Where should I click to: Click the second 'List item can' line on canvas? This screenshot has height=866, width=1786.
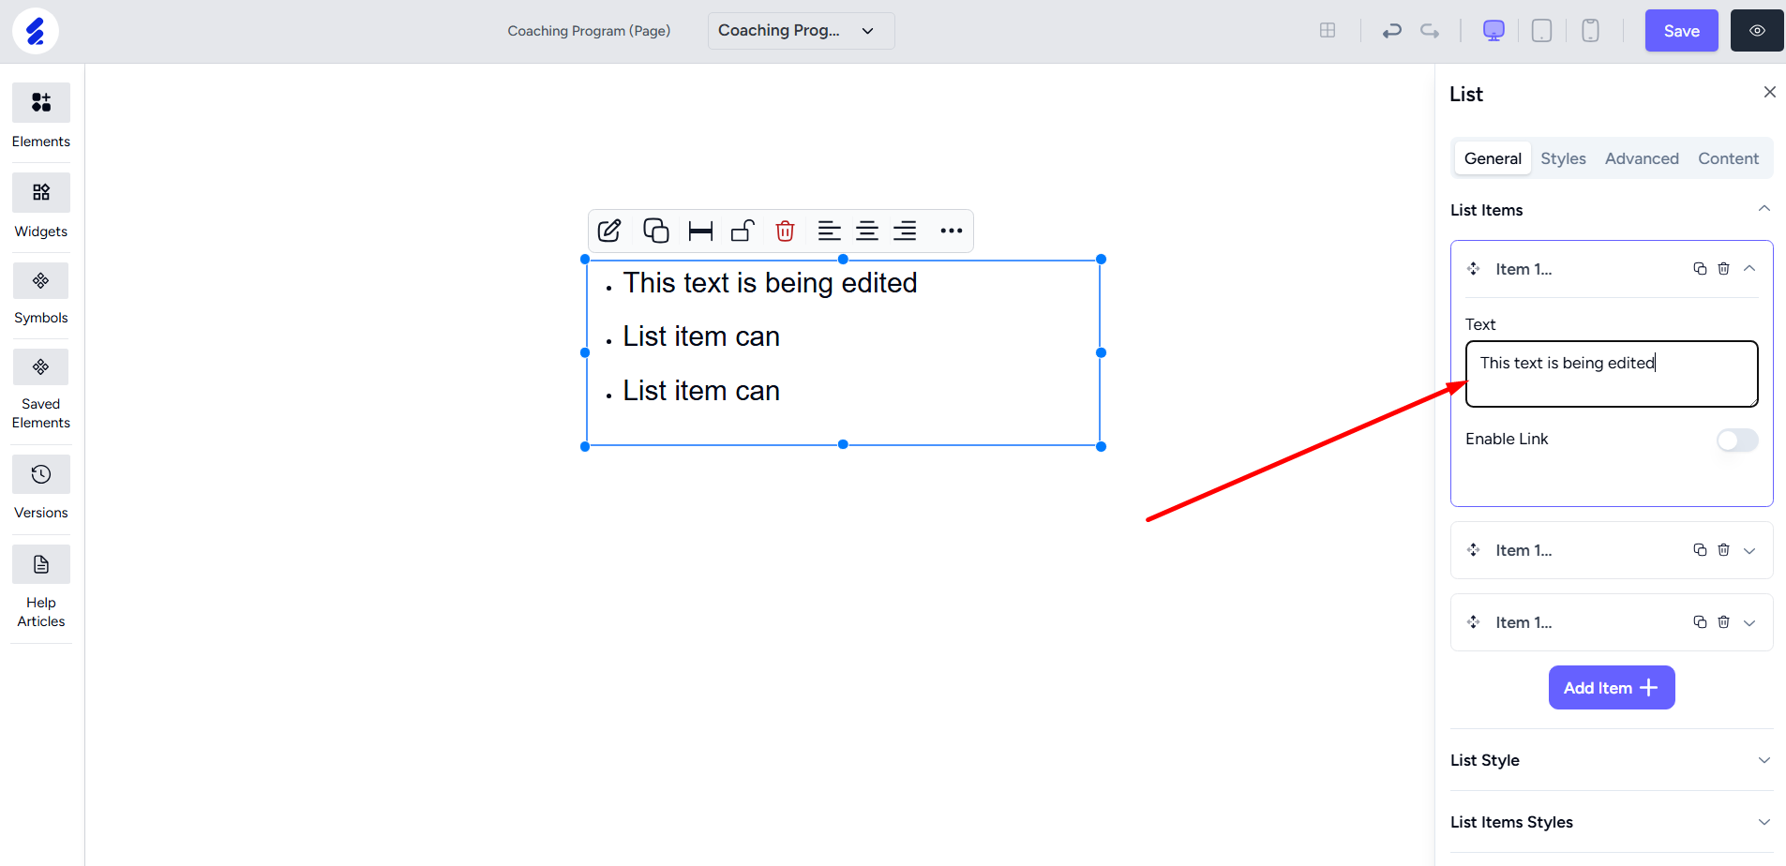pos(701,391)
